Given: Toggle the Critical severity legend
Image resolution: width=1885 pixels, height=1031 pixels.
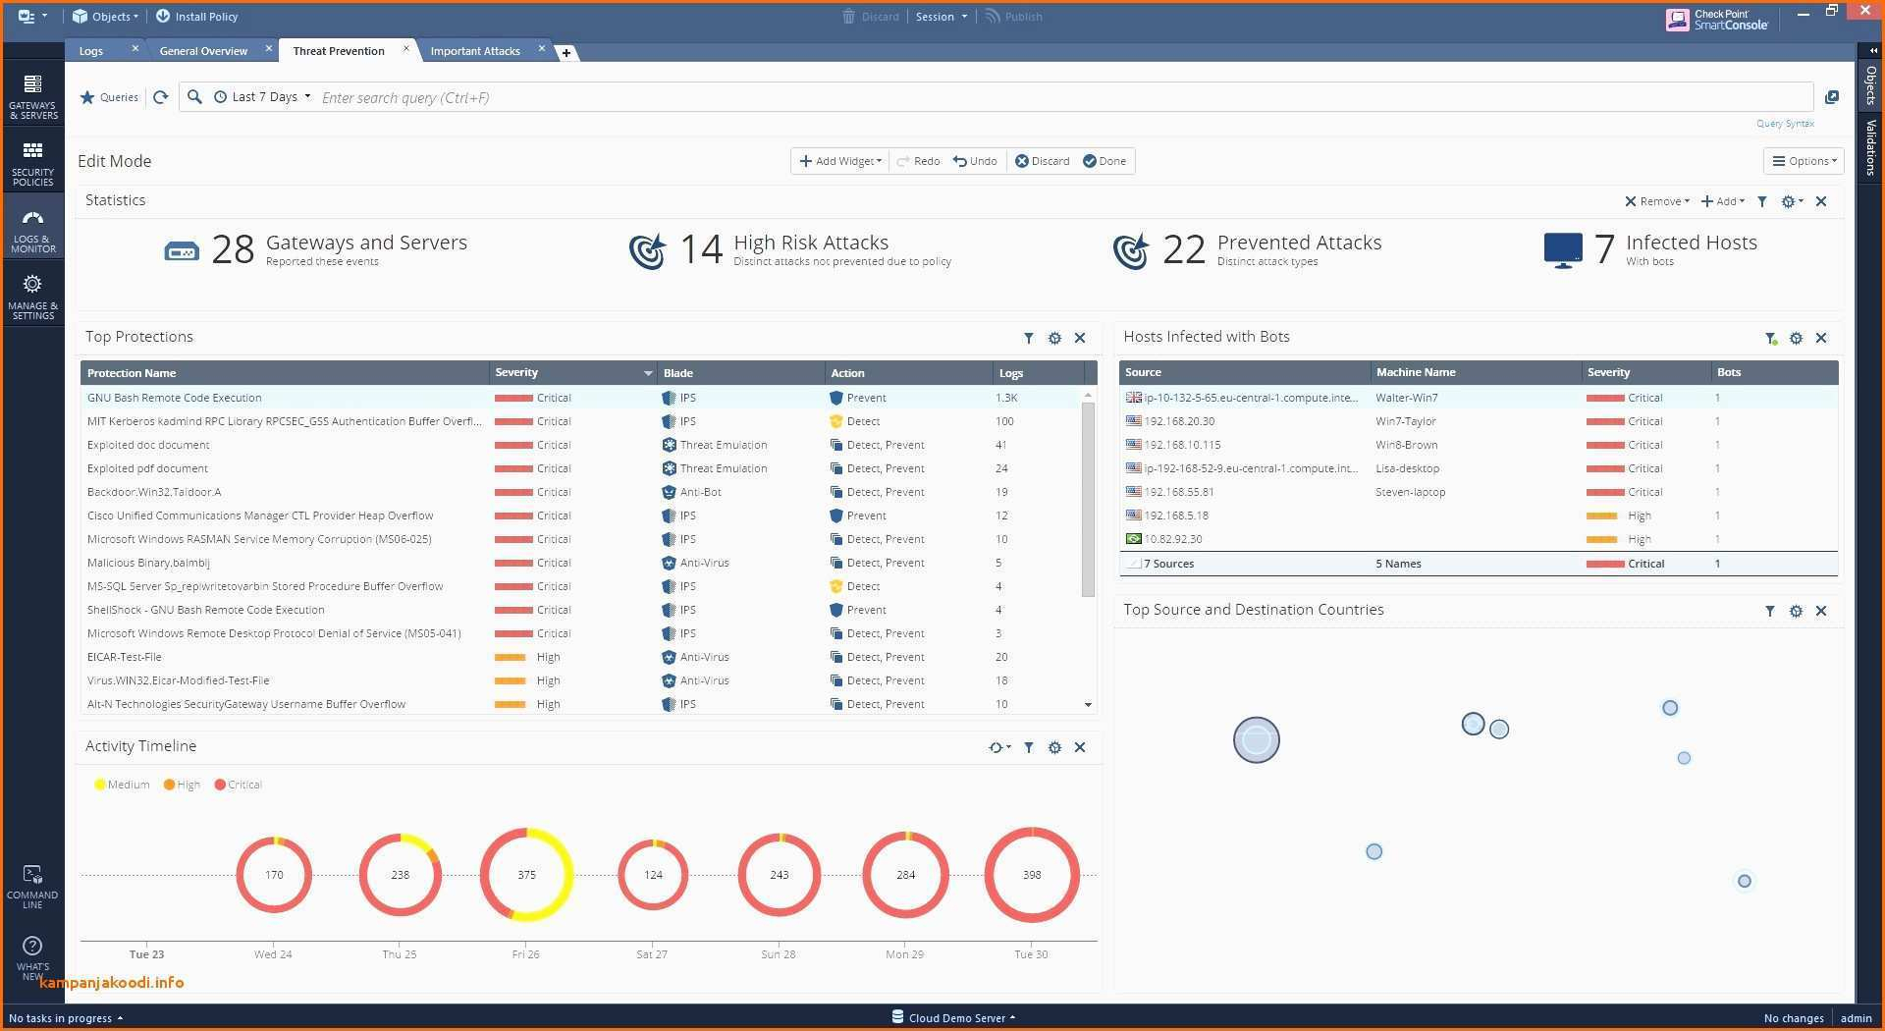Looking at the screenshot, I should tap(238, 785).
